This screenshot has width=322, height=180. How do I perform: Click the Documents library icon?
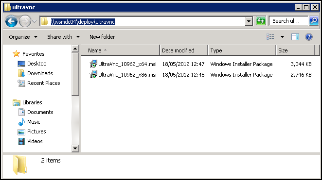(21, 112)
